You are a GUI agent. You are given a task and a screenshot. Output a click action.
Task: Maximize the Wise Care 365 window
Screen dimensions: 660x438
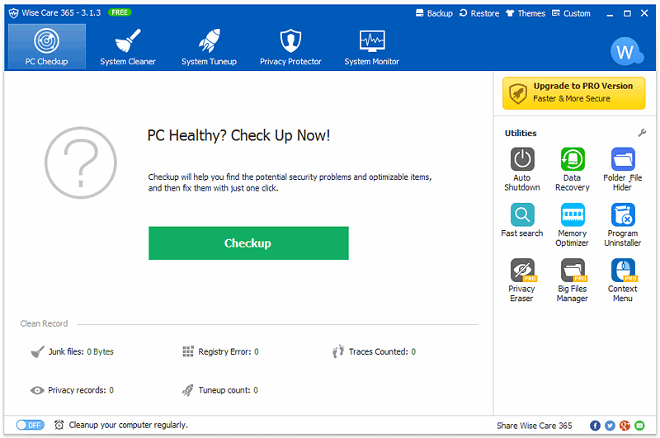(x=627, y=13)
